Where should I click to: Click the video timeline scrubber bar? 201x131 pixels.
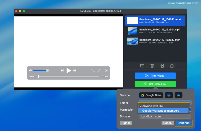(69, 77)
